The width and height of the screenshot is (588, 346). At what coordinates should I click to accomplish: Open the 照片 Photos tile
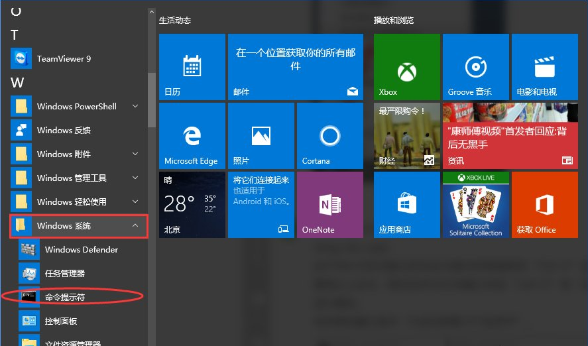click(x=261, y=136)
